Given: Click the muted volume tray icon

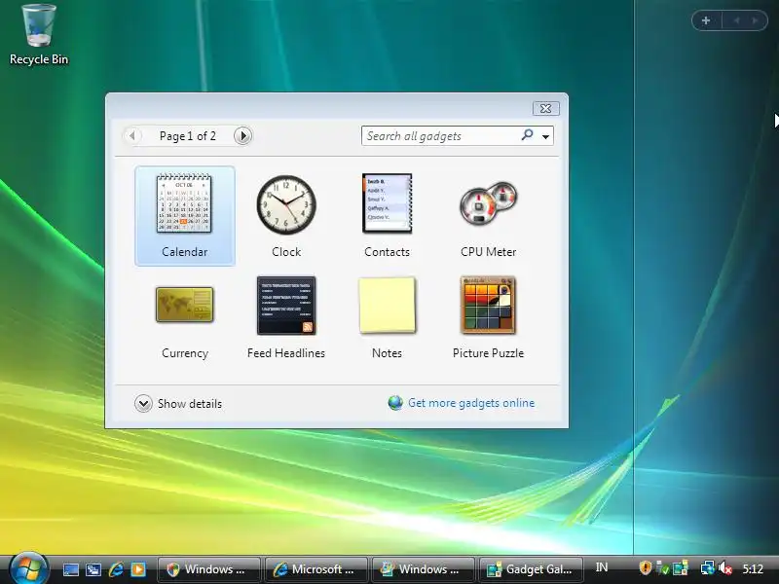Looking at the screenshot, I should pos(725,568).
